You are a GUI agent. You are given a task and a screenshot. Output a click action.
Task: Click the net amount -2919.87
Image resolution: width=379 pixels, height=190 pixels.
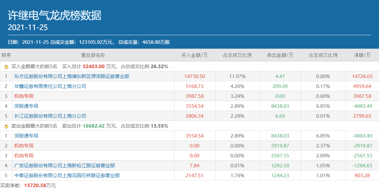(362, 146)
